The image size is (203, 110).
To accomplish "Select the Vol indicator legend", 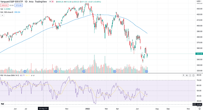I will (2, 9).
